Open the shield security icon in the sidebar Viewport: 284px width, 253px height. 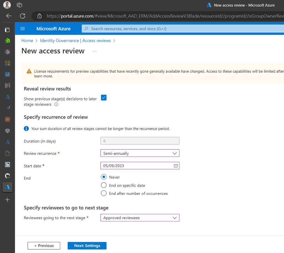click(7, 131)
